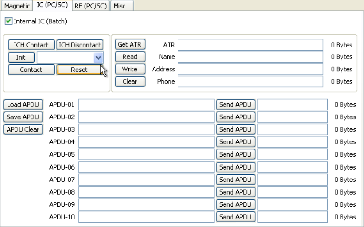Image resolution: width=364 pixels, height=227 pixels.
Task: Focus the Phone text field
Action: pos(250,82)
